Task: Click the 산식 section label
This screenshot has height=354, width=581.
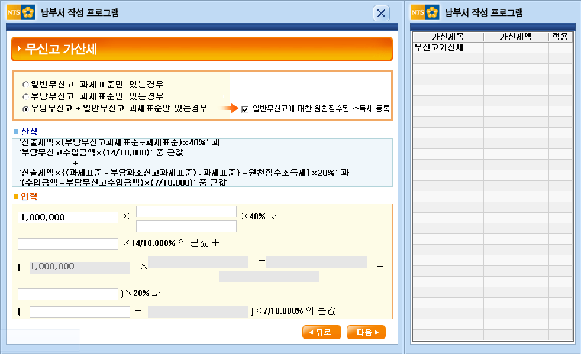Action: coord(29,131)
